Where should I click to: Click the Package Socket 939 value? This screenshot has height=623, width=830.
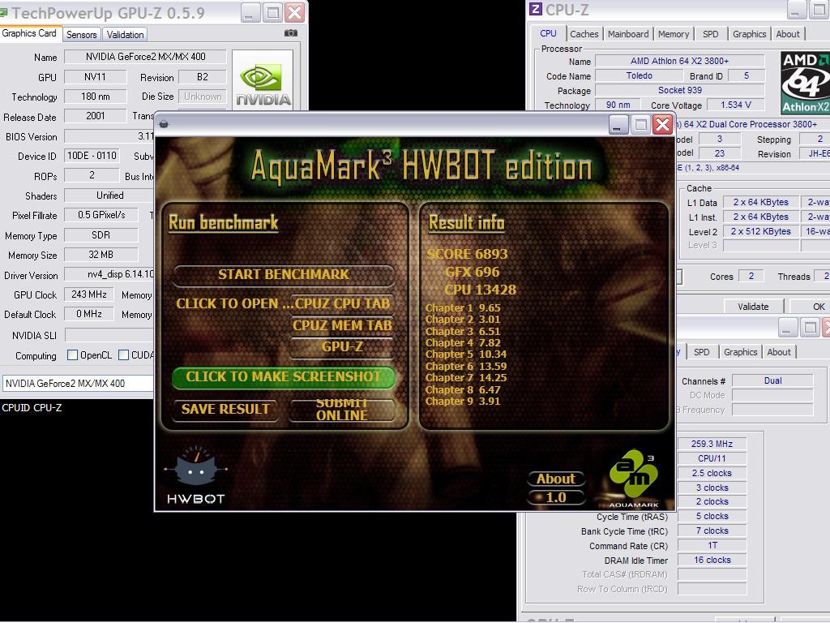(x=680, y=90)
